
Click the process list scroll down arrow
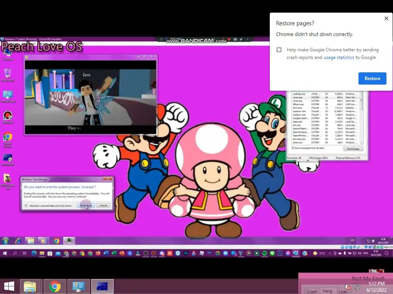point(362,143)
